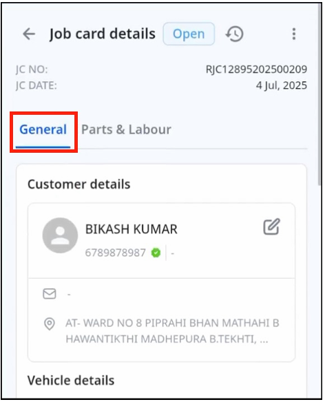The image size is (325, 402).
Task: Go back using the left arrow icon
Action: click(29, 34)
